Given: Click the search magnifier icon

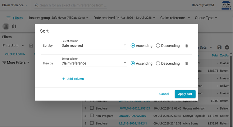Looking at the screenshot, I should tap(36, 5).
